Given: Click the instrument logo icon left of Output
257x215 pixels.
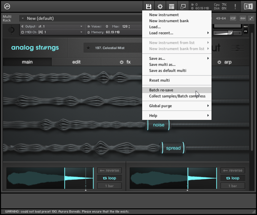Looking at the screenshot, I should pyautogui.click(x=11, y=30).
